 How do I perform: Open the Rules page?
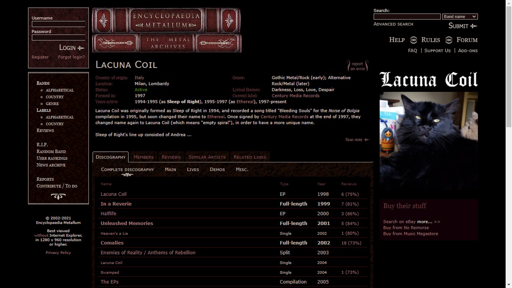430,40
